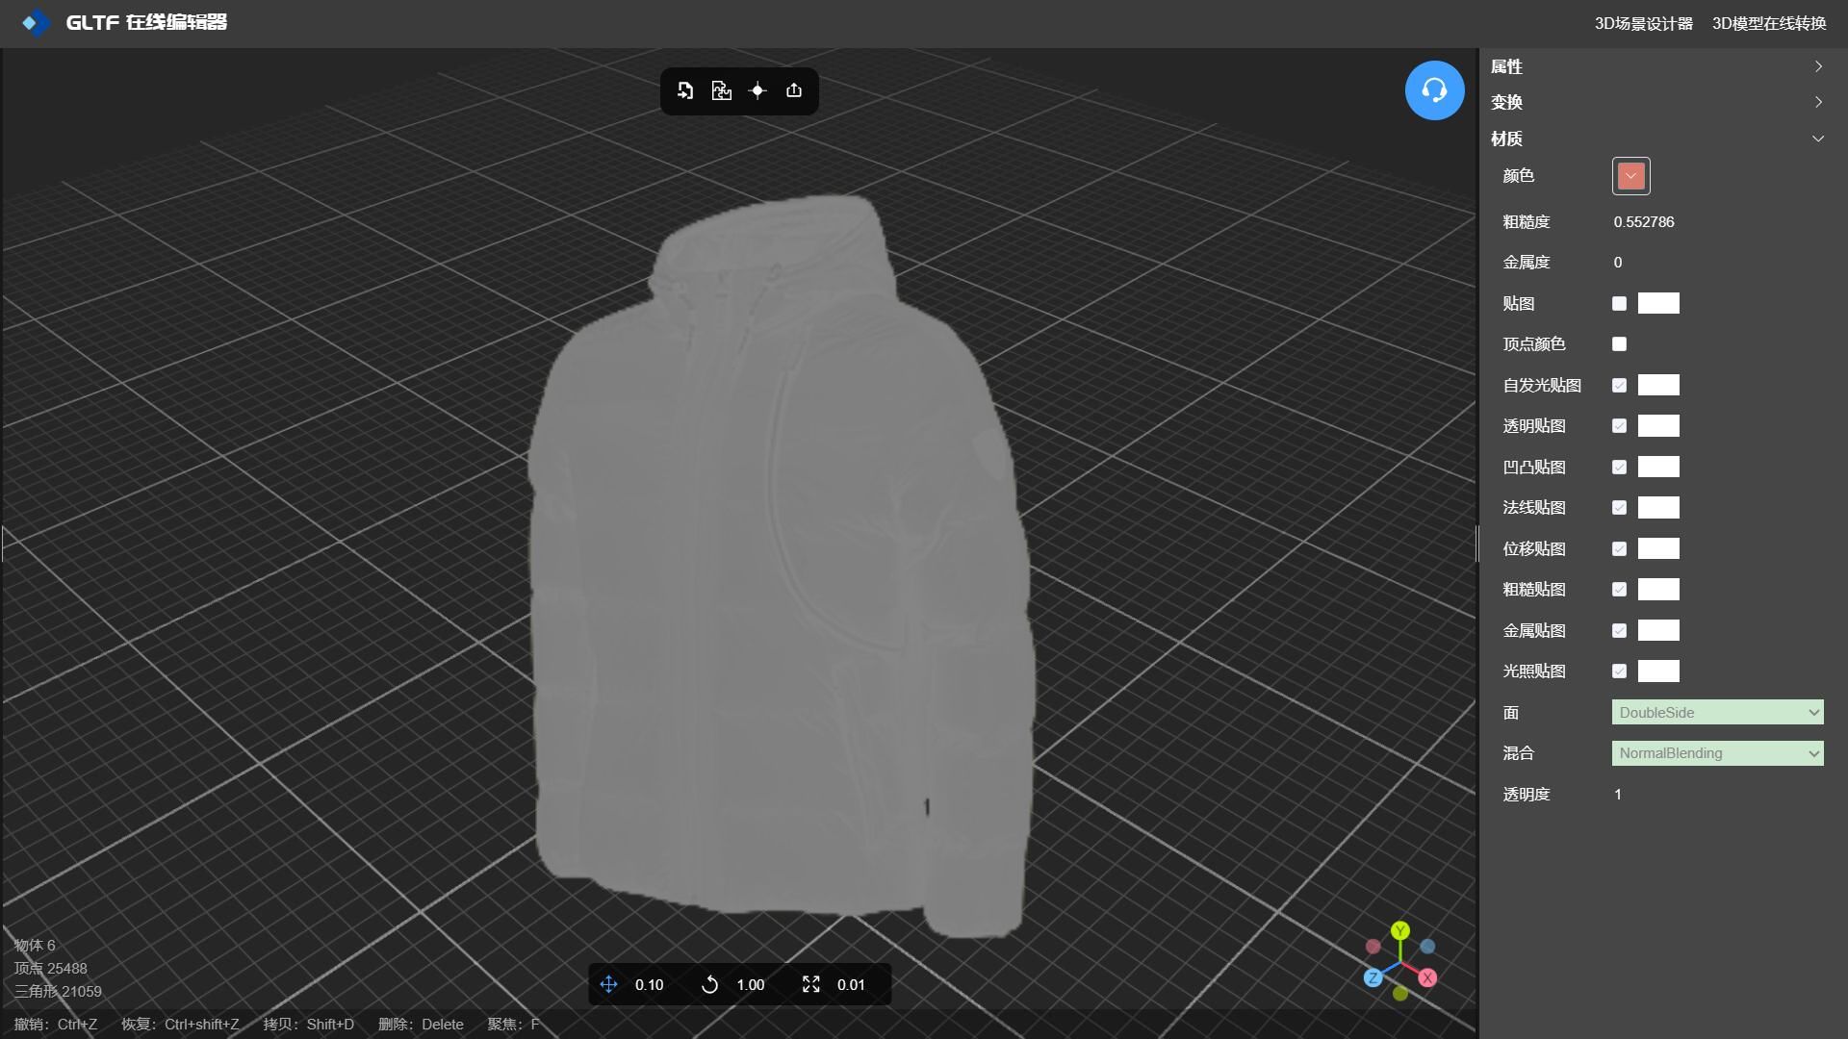The image size is (1848, 1039).
Task: Click the Y axis on the gizmo
Action: [1400, 930]
